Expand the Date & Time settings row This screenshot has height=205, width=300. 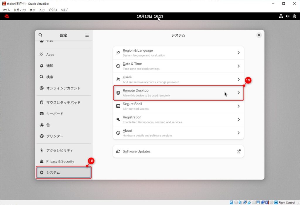pyautogui.click(x=178, y=66)
